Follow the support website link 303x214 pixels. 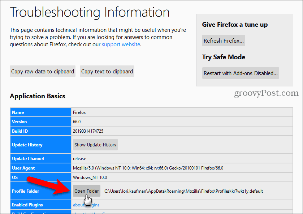[121, 44]
